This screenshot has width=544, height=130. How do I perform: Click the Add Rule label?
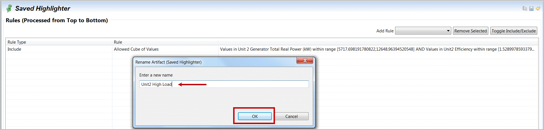coord(385,31)
